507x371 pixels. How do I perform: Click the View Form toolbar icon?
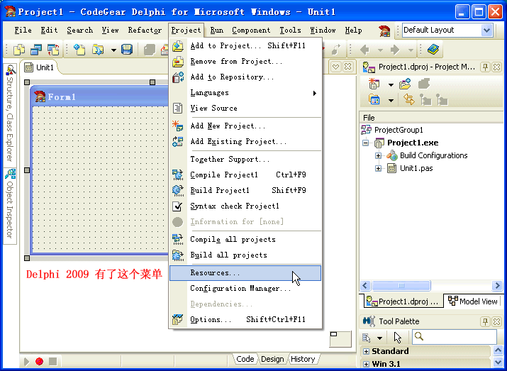pos(36,50)
